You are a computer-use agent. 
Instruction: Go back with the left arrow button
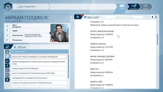pyautogui.click(x=152, y=17)
